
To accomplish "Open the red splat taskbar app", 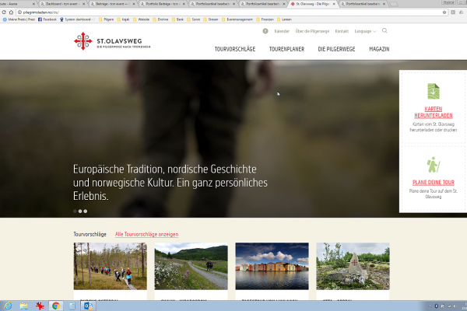I will (40, 306).
